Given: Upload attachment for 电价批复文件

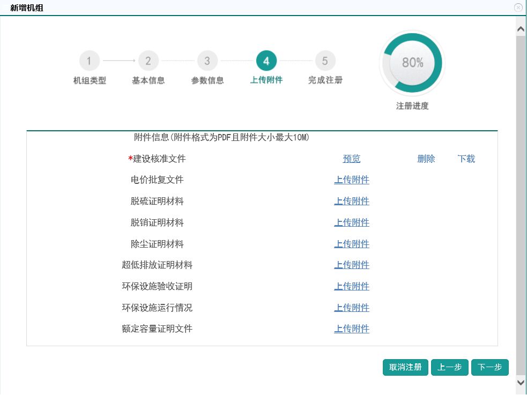Looking at the screenshot, I should 352,180.
